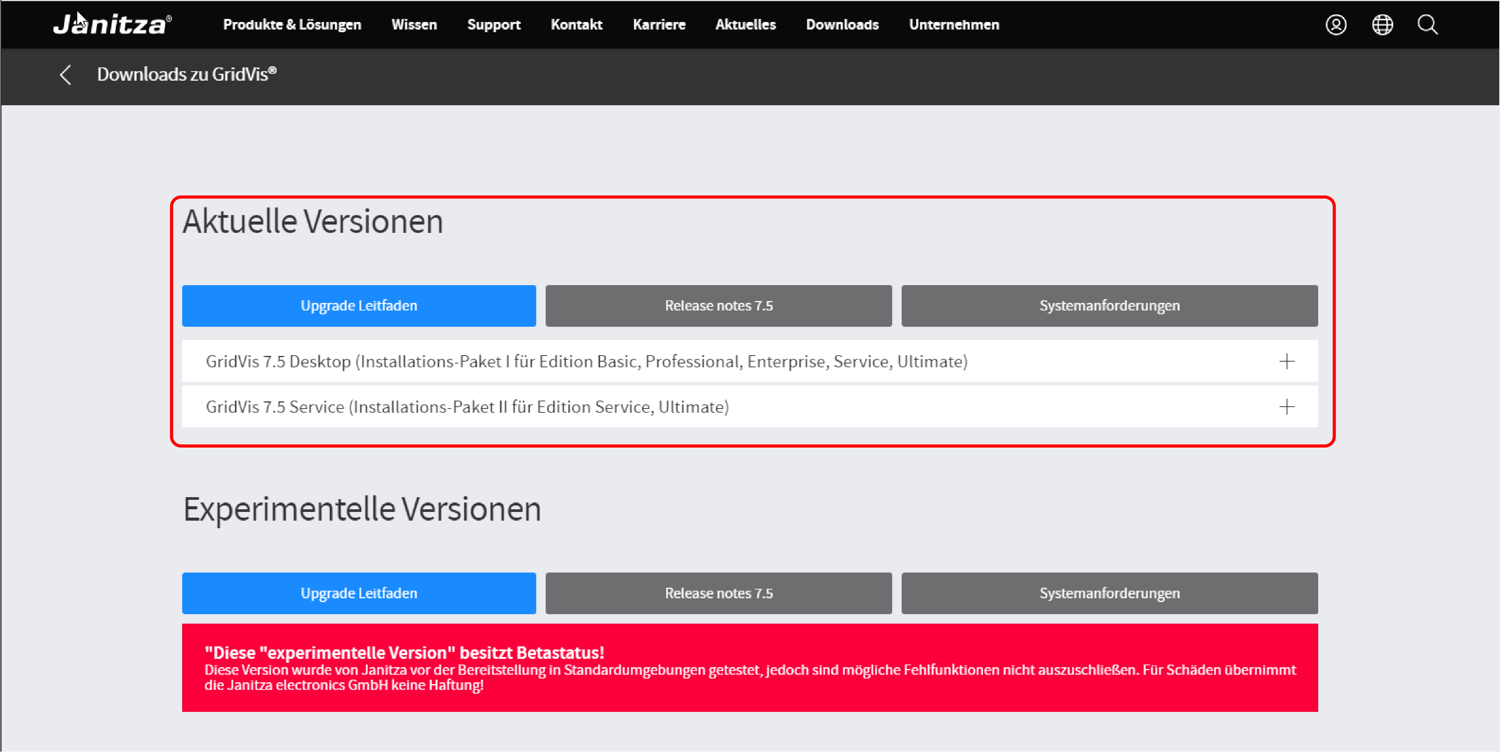Click the Janitza logo
The image size is (1500, 752).
click(112, 25)
